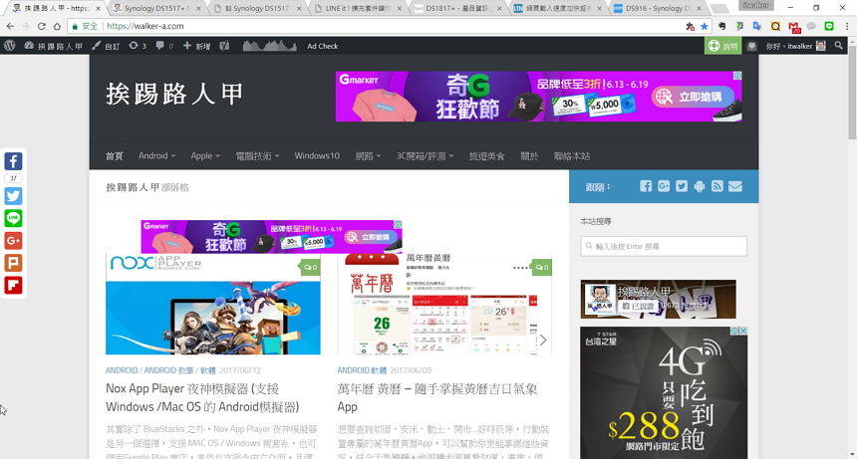Follow on Twitter in the follow bar
Image resolution: width=857 pixels, height=459 pixels.
(x=681, y=186)
